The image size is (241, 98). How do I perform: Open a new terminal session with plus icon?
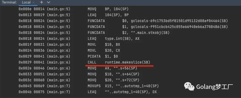42,2
